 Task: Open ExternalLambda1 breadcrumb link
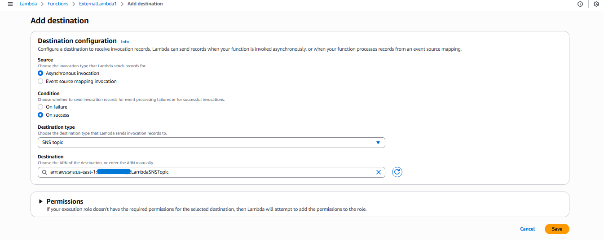[97, 4]
